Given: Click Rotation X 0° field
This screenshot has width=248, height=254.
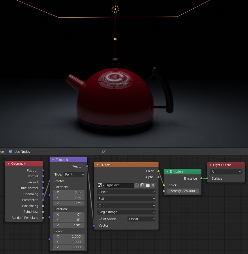Looking at the screenshot, I should click(x=69, y=215).
